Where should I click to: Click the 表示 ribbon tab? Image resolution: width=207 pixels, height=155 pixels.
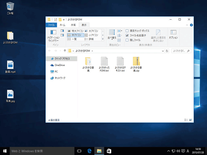pos(84,25)
